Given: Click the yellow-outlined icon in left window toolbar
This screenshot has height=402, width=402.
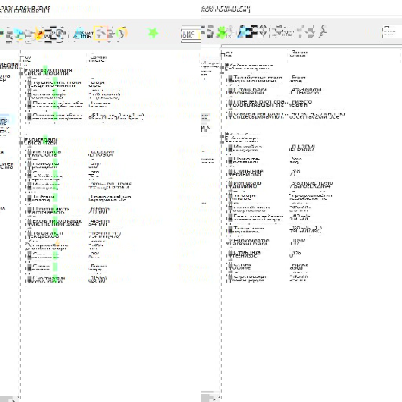Looking at the screenshot, I should click(101, 33).
